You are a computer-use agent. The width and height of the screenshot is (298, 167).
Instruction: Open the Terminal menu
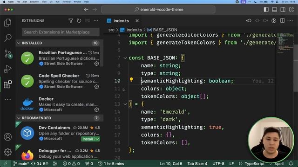(x=66, y=2)
